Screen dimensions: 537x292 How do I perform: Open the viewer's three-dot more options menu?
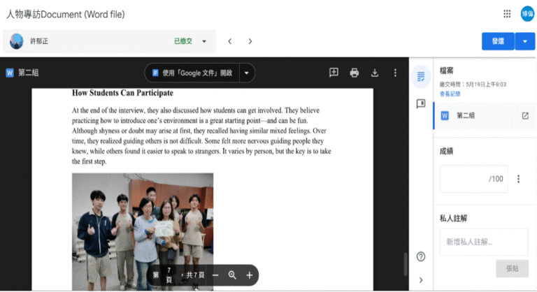395,73
